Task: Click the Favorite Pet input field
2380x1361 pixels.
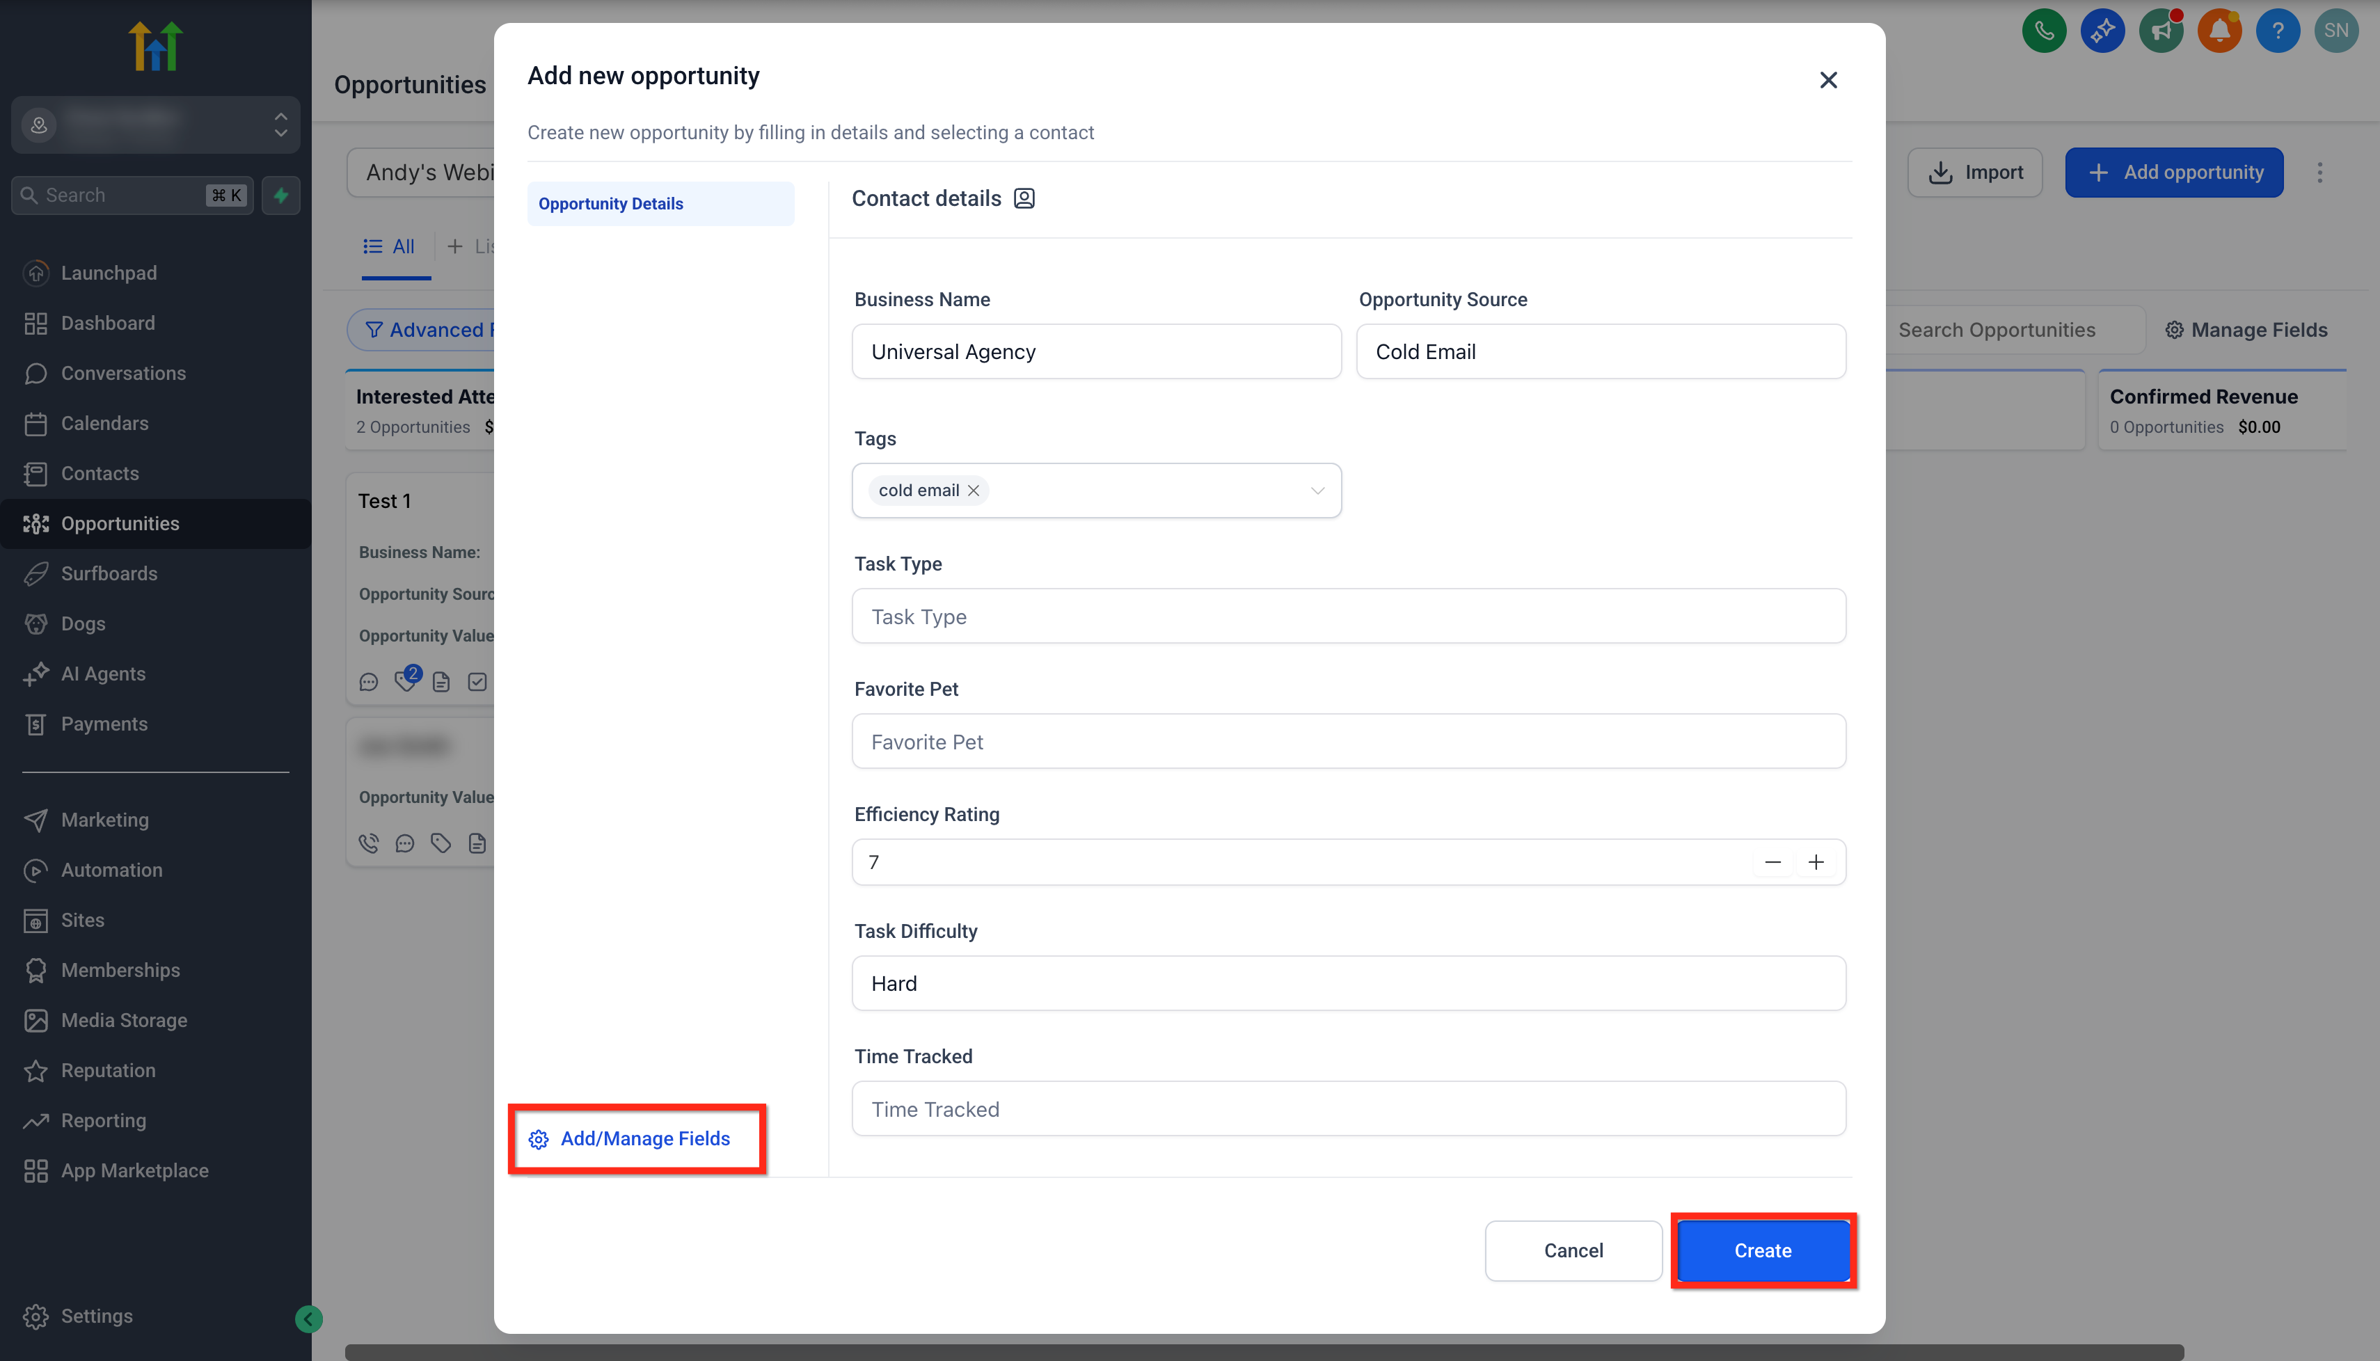Action: (x=1348, y=741)
